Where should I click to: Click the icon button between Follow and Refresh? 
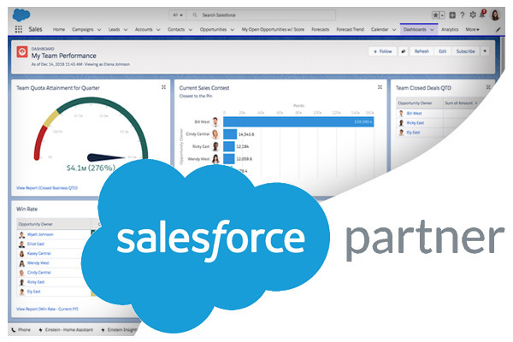pyautogui.click(x=404, y=51)
